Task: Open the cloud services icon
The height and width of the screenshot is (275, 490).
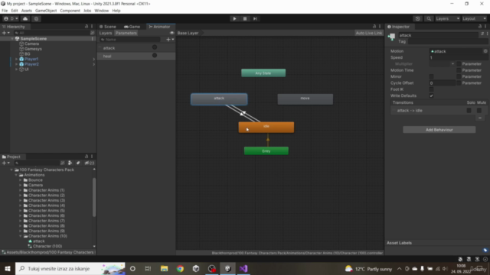Action: click(25, 18)
